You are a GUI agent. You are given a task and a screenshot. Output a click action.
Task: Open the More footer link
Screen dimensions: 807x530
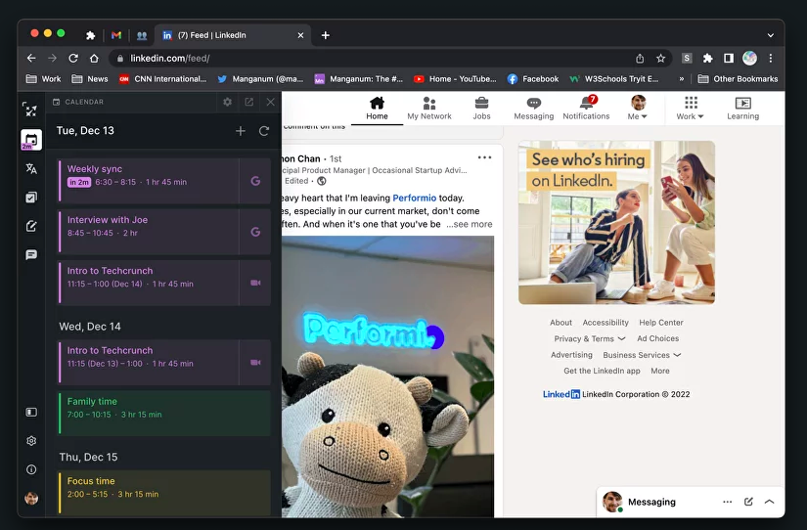tap(660, 371)
